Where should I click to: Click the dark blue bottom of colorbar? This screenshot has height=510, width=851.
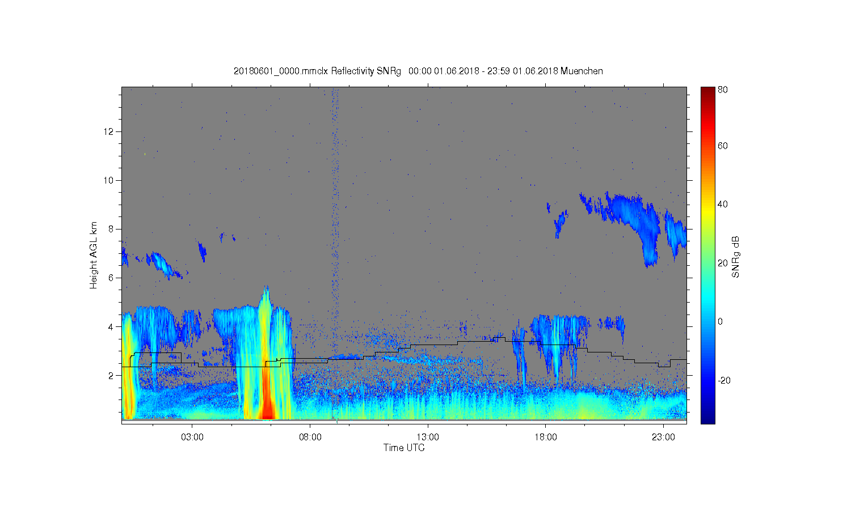pyautogui.click(x=707, y=418)
